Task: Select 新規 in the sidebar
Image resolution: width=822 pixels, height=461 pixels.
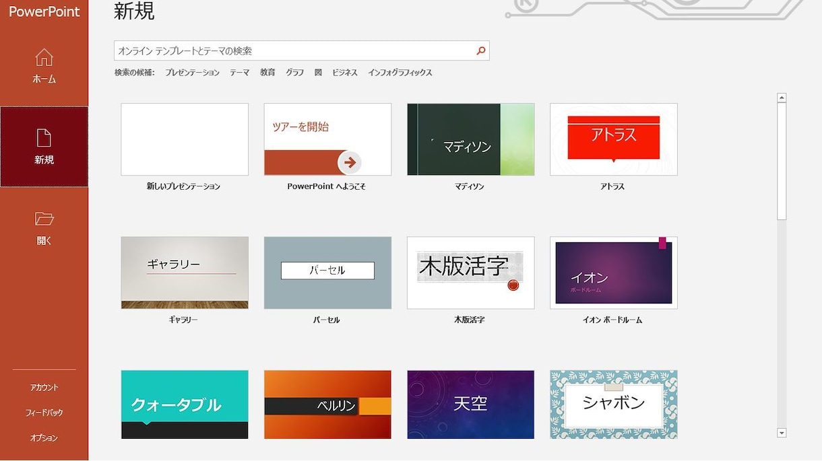Action: [44, 147]
